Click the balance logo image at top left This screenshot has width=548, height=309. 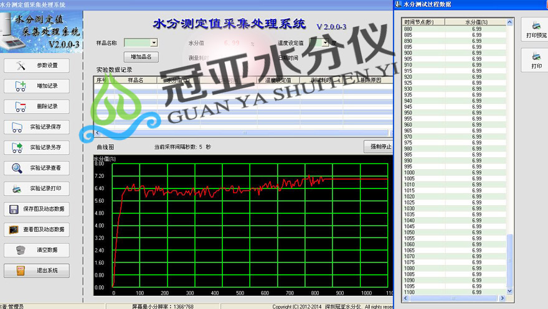(x=41, y=32)
